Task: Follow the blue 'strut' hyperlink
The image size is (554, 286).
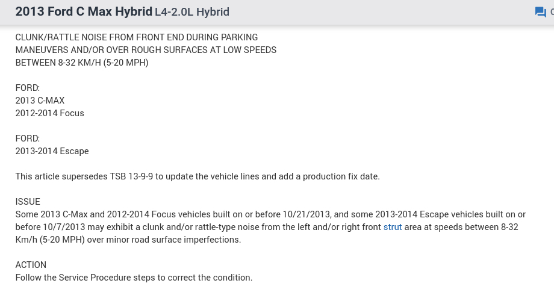Action: tap(393, 227)
